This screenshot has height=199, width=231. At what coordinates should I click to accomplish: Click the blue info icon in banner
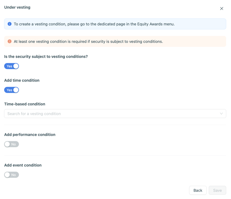click(x=10, y=24)
